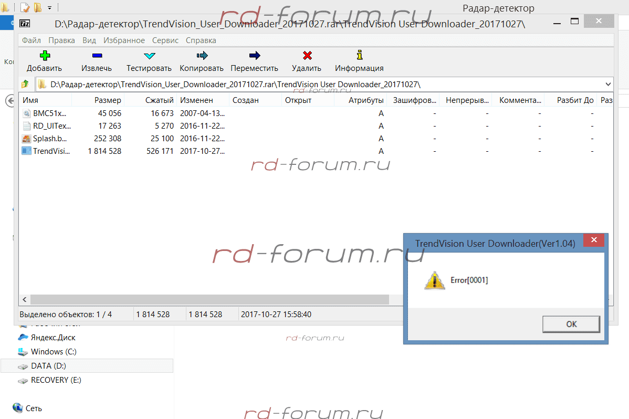Click the date 2007-04-13... cell
This screenshot has width=629, height=419.
tap(202, 113)
